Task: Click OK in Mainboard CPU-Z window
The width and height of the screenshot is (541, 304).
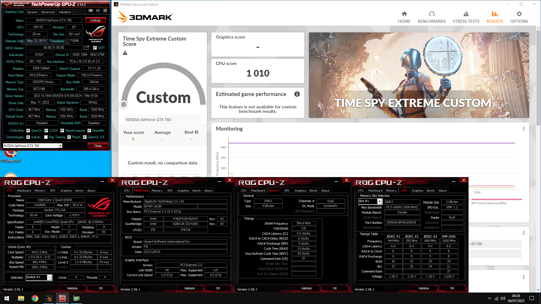Action: click(218, 288)
